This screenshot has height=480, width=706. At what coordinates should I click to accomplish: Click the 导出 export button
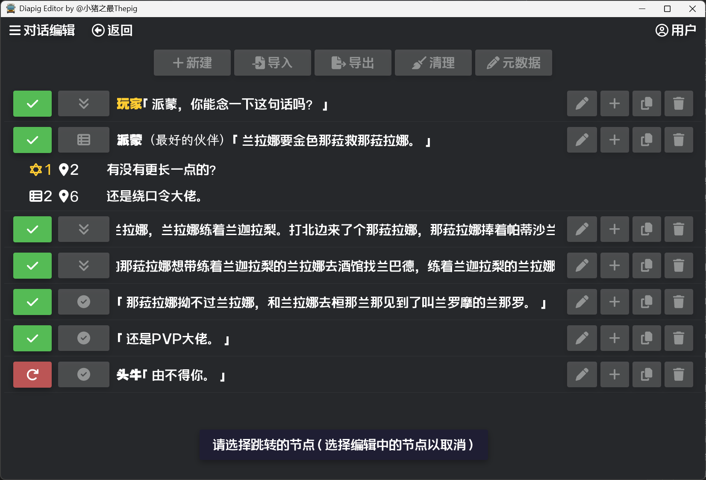353,63
